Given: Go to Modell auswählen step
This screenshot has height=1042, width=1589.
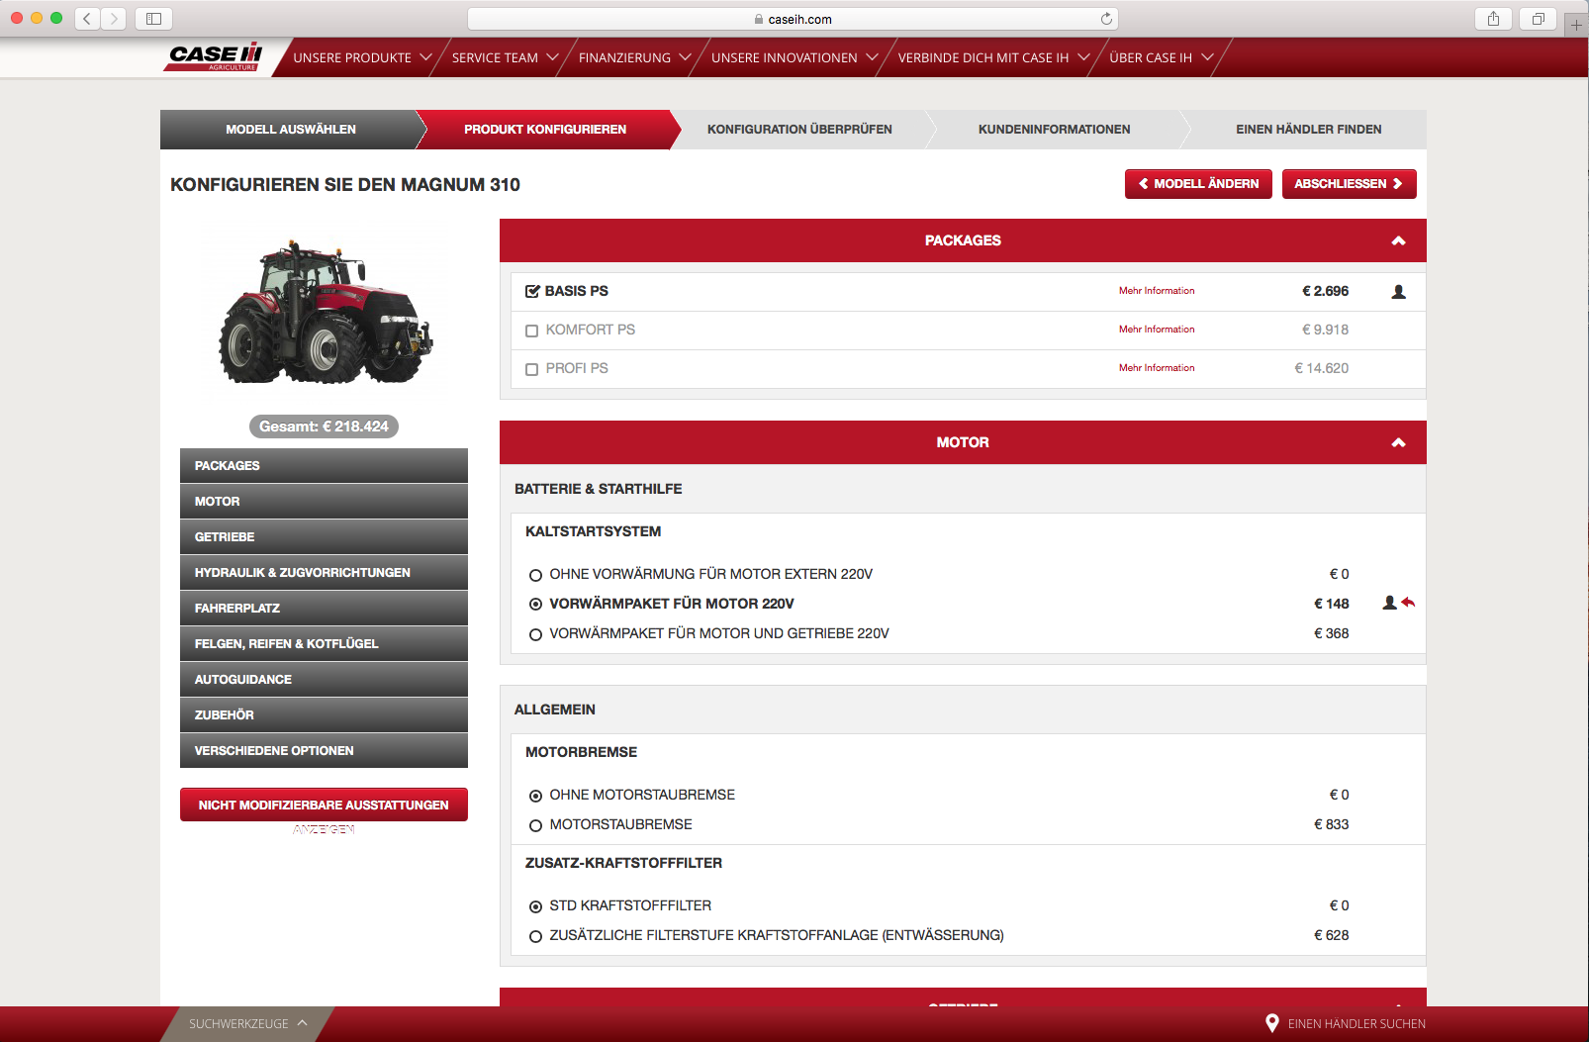Looking at the screenshot, I should pos(291,130).
